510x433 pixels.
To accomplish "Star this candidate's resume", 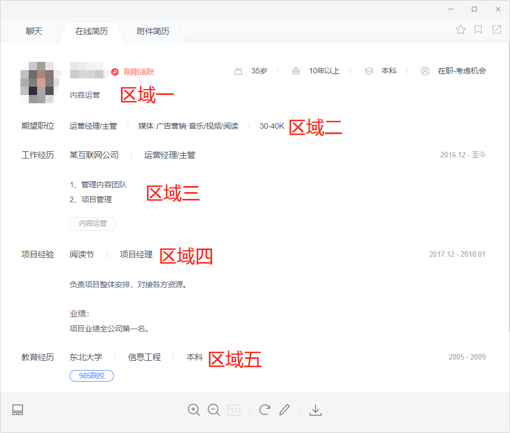I will pos(460,30).
